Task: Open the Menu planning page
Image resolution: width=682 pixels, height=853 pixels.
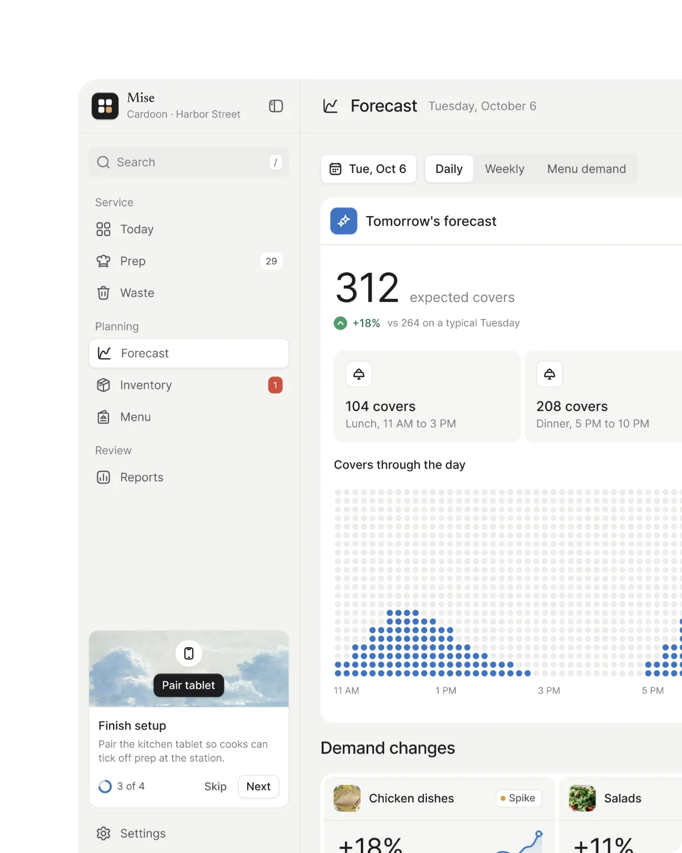Action: [189, 417]
